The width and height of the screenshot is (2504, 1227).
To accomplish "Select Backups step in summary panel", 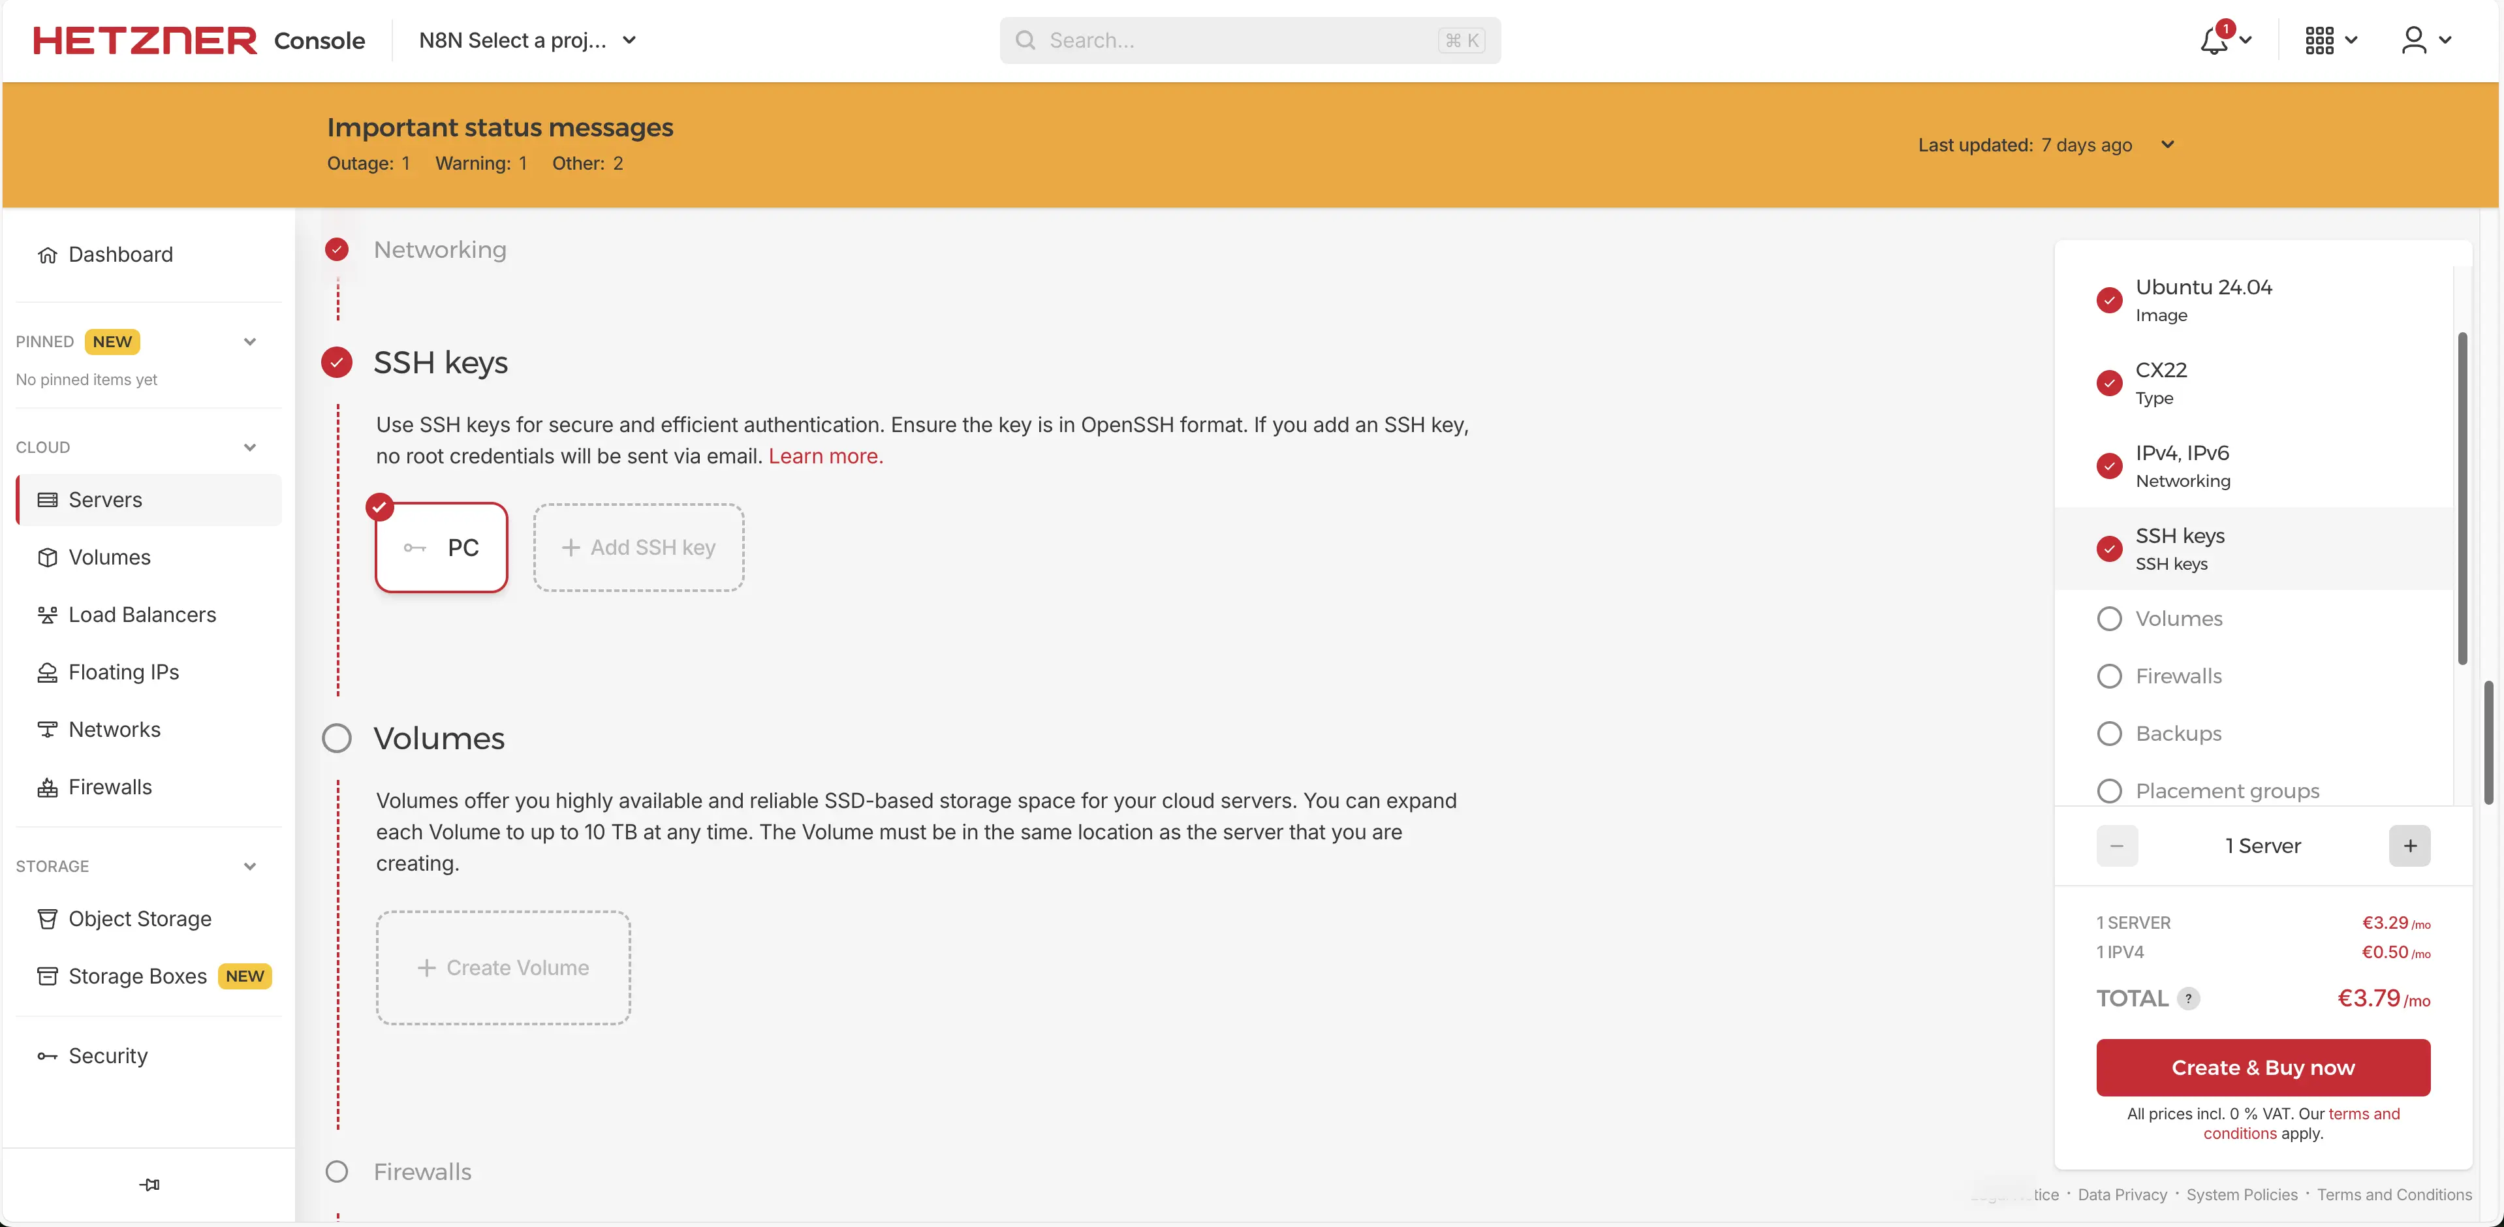I will coord(2109,734).
